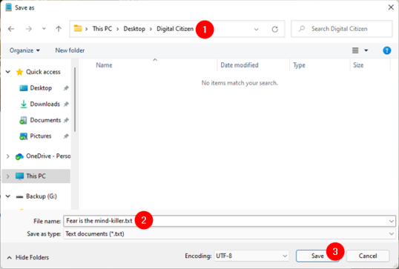The width and height of the screenshot is (399, 269).
Task: Expand the address bar history dropdown
Action: 257,29
